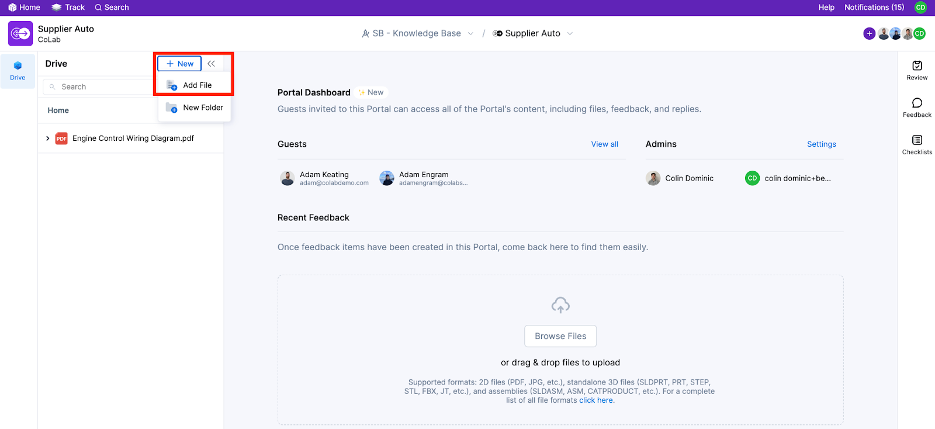Open the SB - Knowledge Base dropdown
This screenshot has width=935, height=429.
coord(418,33)
